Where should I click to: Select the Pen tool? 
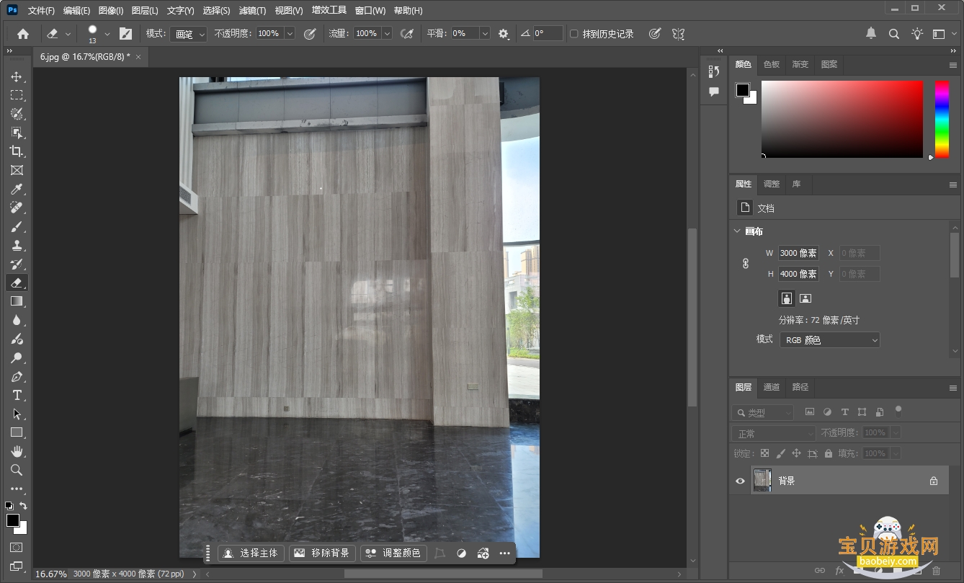17,376
